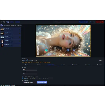Click app icon in window title bar
This screenshot has height=105, width=105.
[1, 19]
